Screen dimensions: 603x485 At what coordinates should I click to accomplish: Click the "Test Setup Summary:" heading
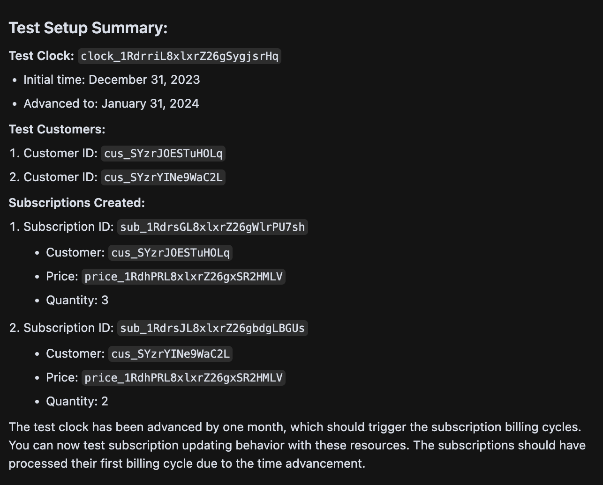(88, 28)
